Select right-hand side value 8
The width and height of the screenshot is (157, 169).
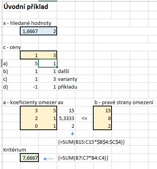[x=102, y=118]
